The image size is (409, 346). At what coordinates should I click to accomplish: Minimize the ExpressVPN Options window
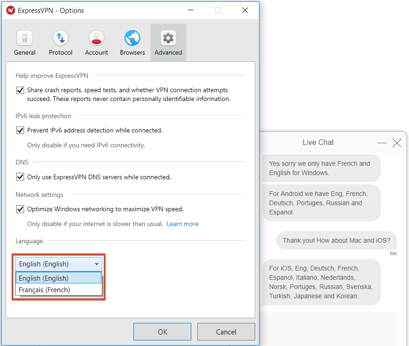pos(191,10)
